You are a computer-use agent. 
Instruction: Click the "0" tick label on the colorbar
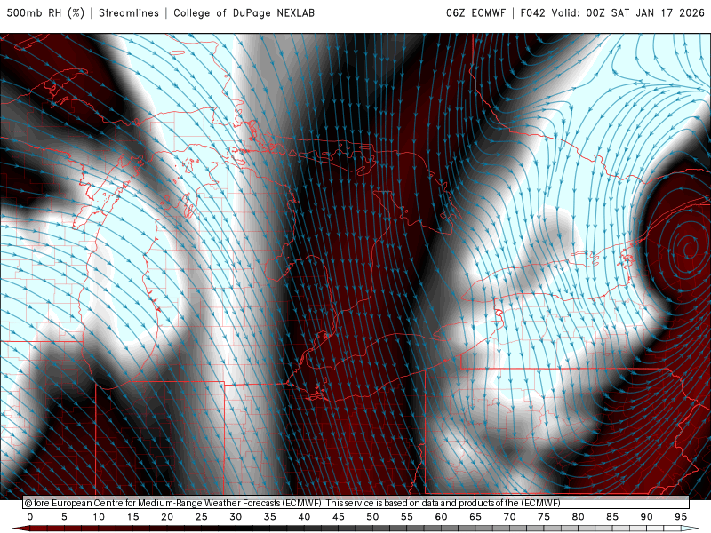(30, 517)
